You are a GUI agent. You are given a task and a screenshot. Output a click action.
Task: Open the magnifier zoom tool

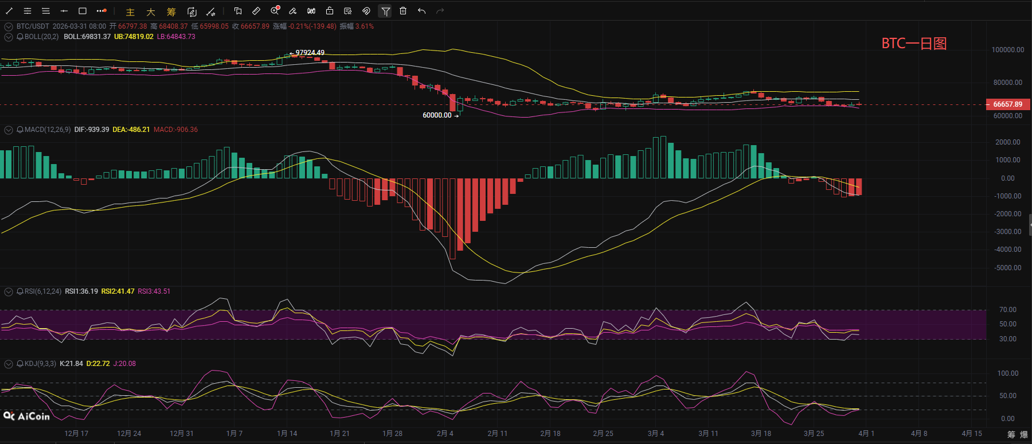tap(275, 11)
